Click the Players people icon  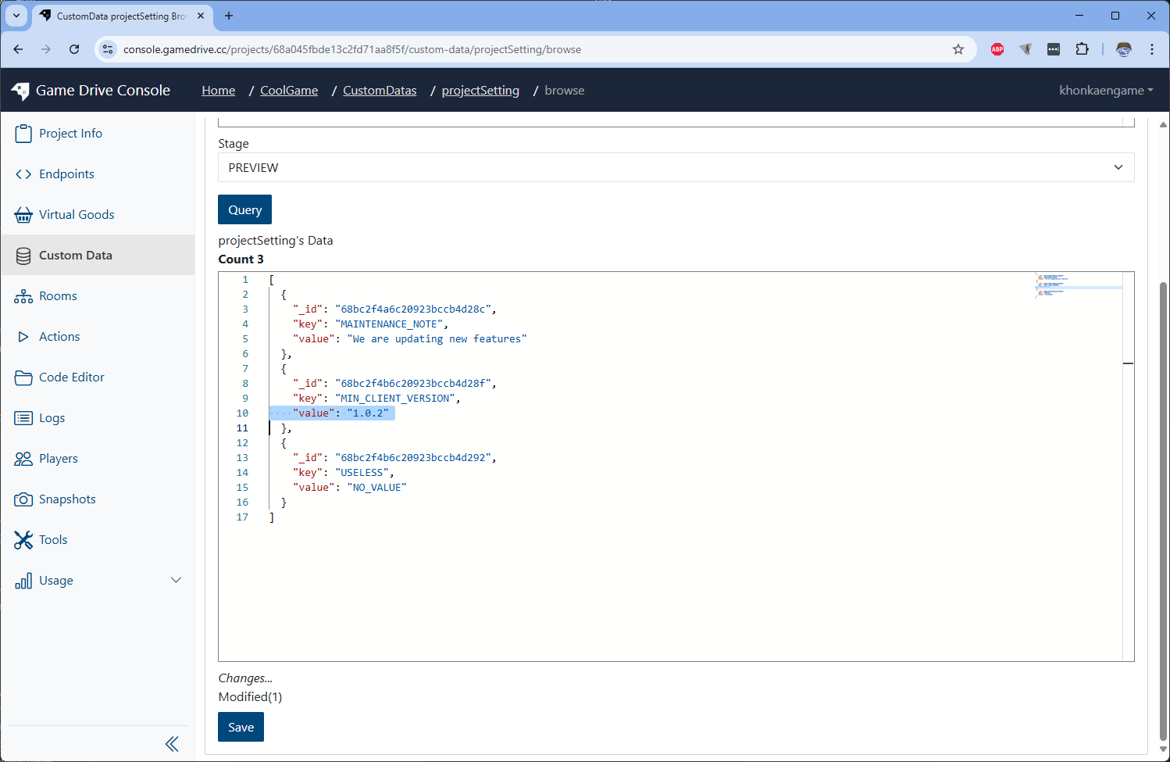pos(23,459)
